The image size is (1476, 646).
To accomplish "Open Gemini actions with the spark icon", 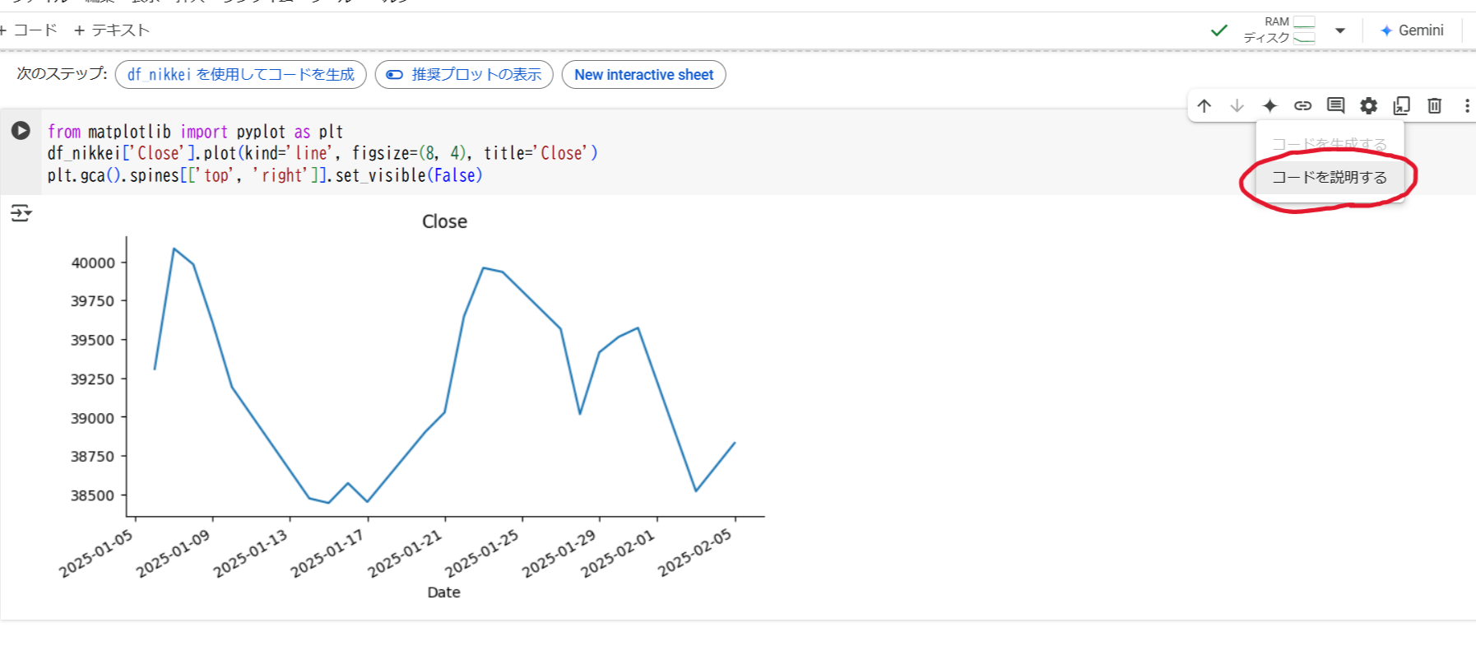I will 1270,105.
